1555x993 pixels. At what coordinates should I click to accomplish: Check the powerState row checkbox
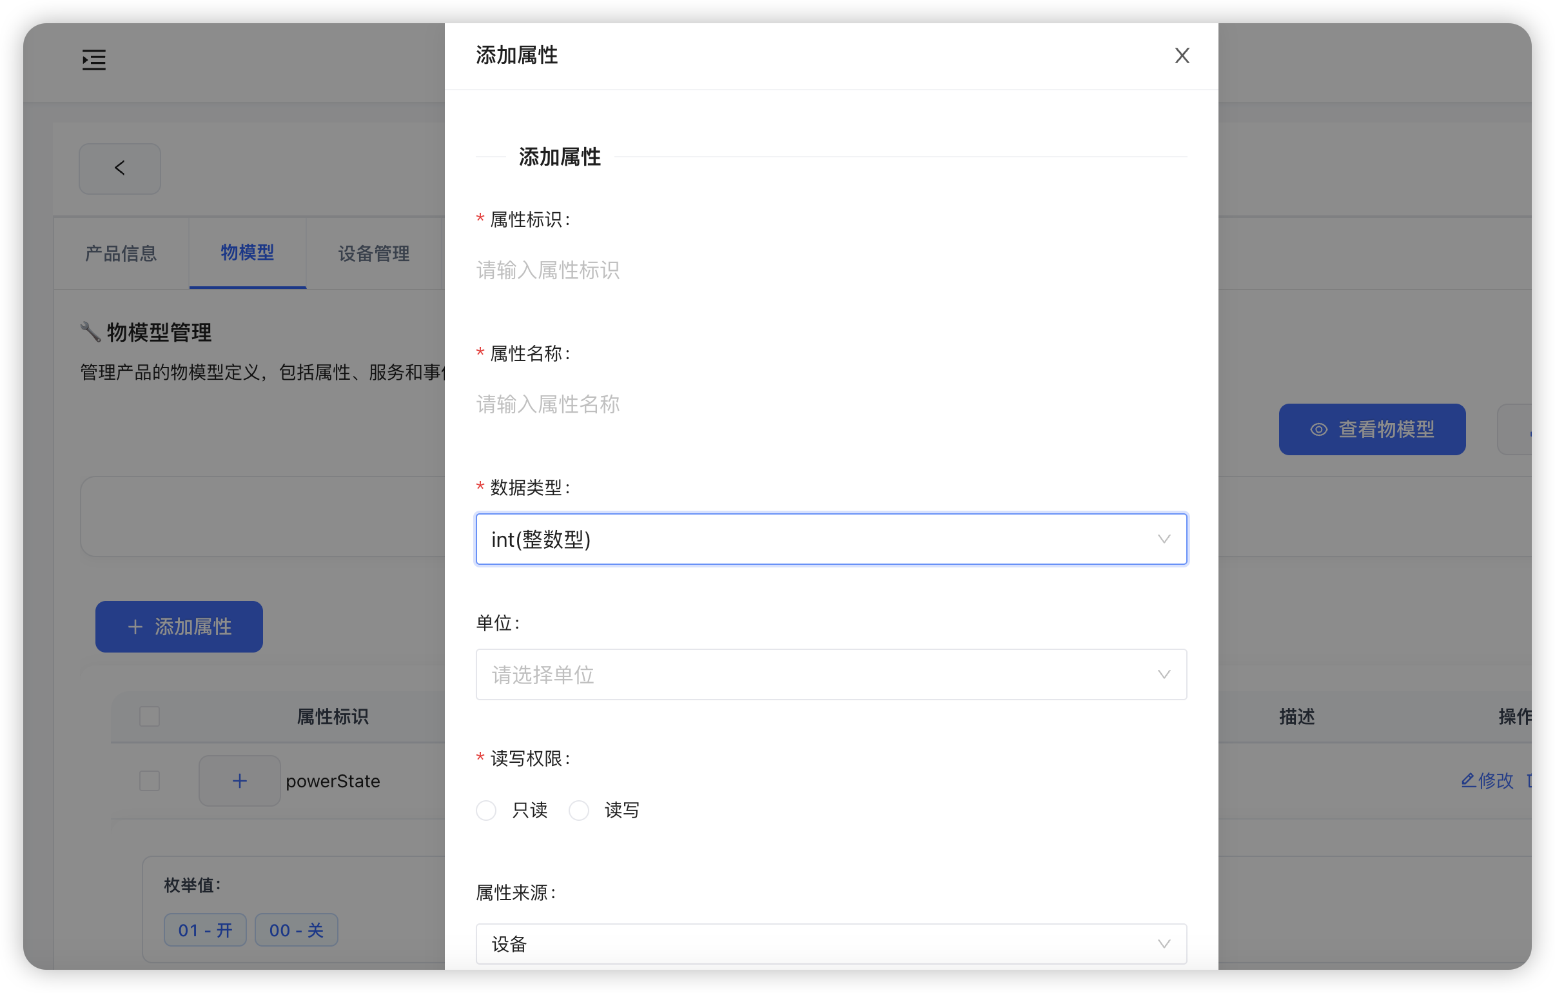coord(149,780)
